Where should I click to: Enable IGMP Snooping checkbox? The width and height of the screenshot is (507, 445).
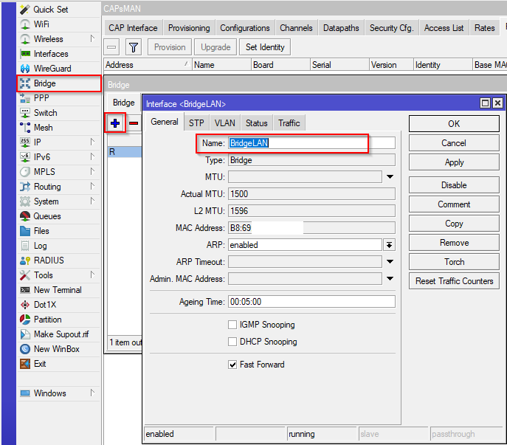pyautogui.click(x=232, y=325)
